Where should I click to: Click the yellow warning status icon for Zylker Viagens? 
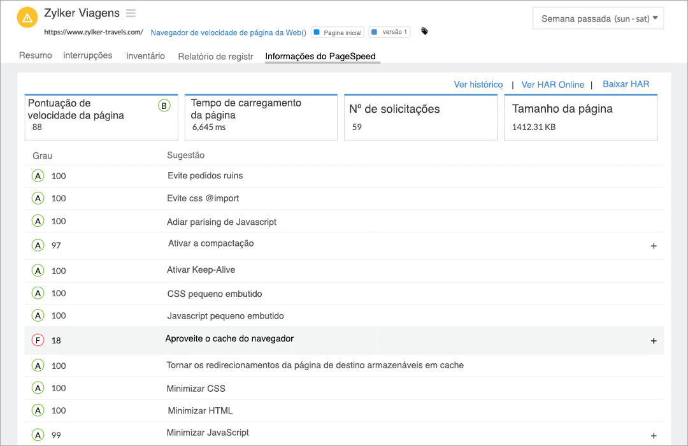click(27, 17)
